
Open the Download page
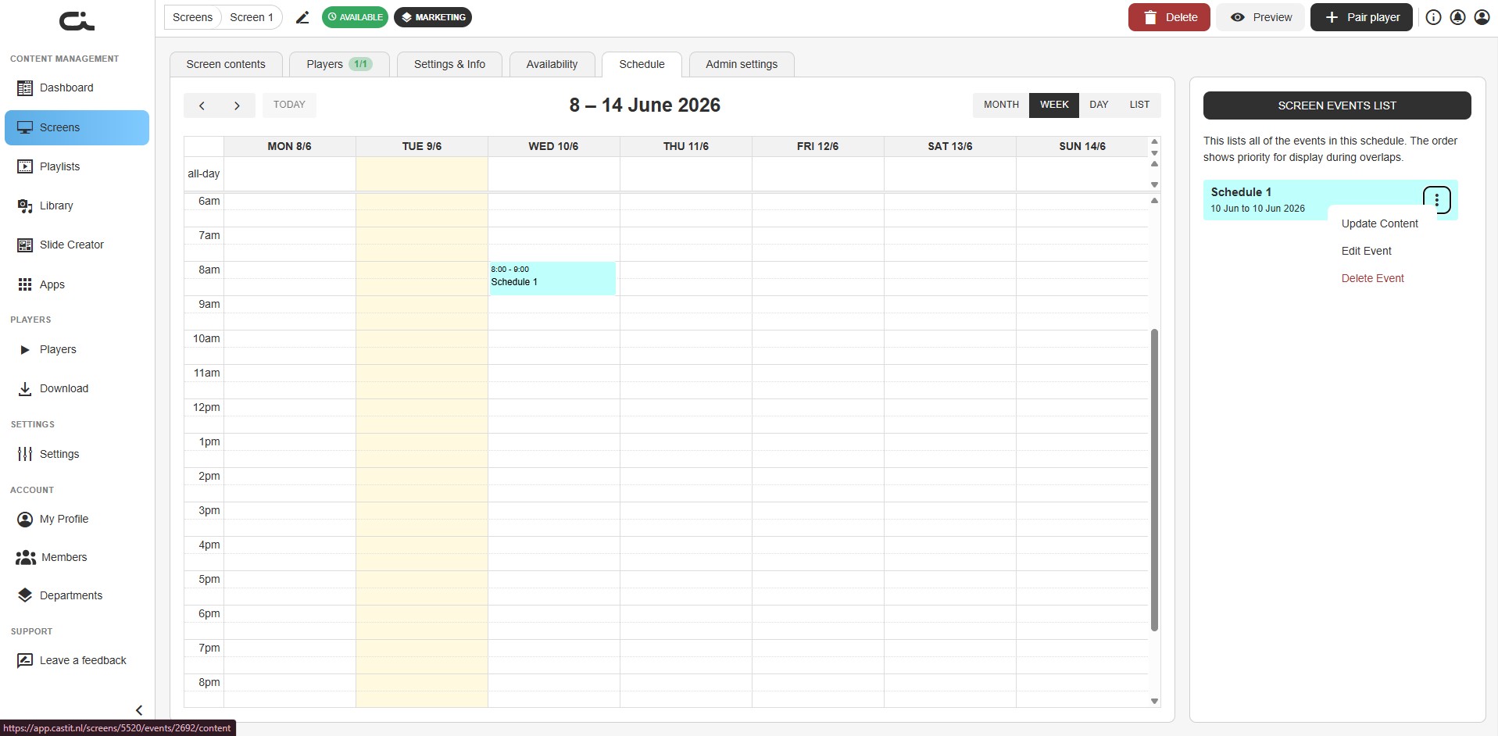[x=77, y=388]
